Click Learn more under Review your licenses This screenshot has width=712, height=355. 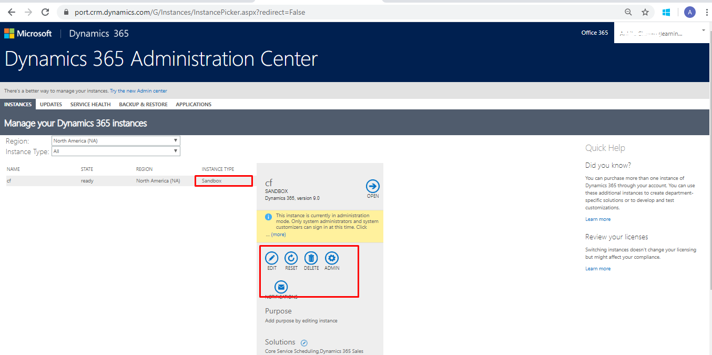click(x=598, y=269)
